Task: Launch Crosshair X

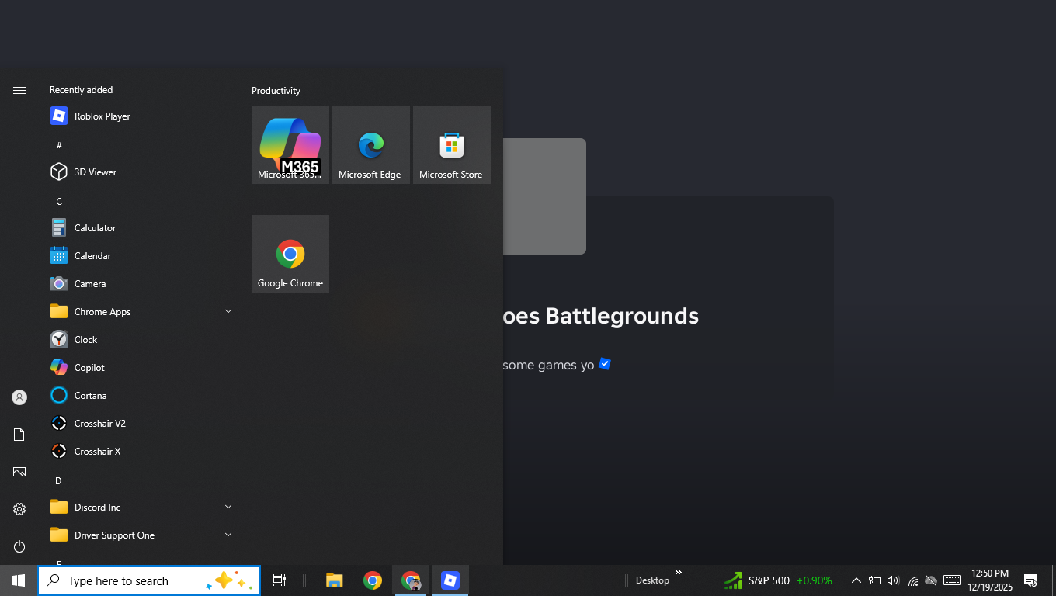Action: point(140,452)
